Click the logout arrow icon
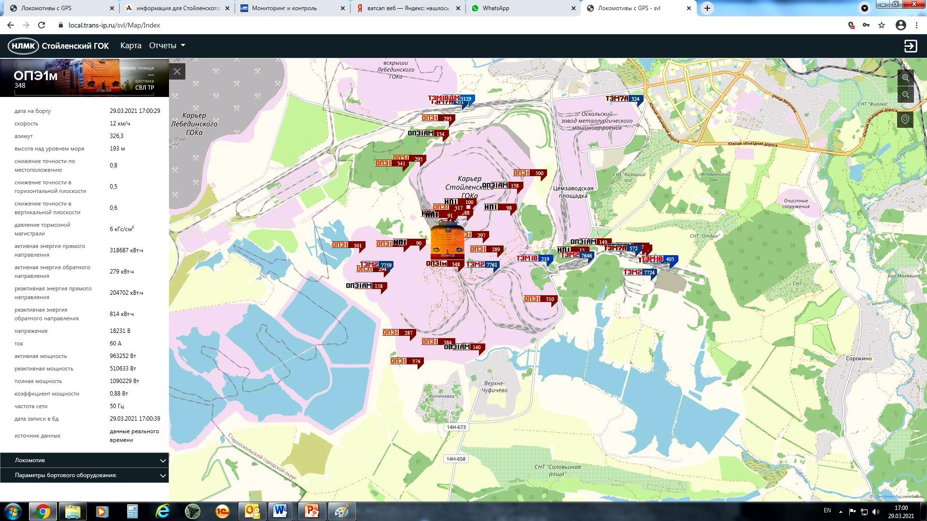Screen dimensions: 927x521 click(910, 46)
